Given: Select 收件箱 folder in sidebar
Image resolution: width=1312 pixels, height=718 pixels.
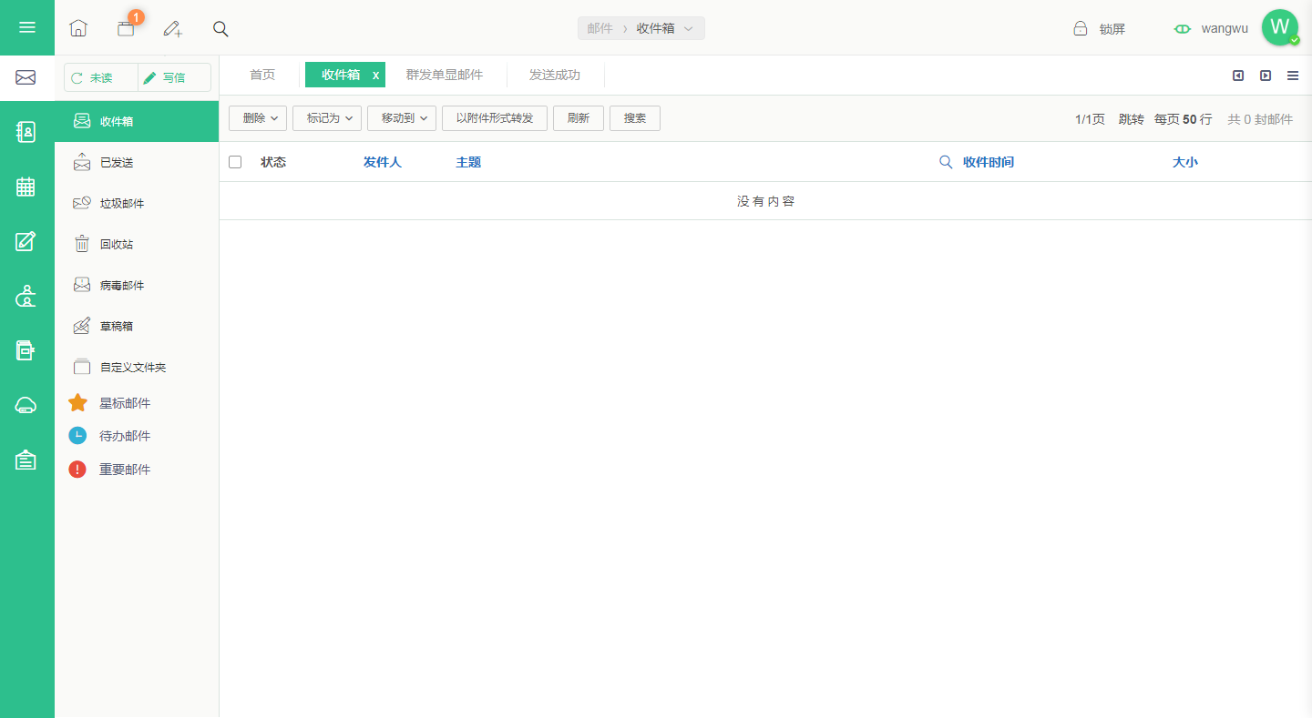Looking at the screenshot, I should coord(137,121).
